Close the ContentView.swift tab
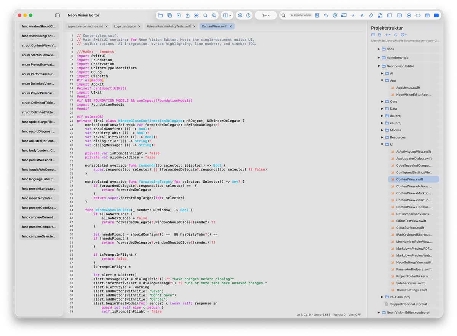 coord(231,26)
